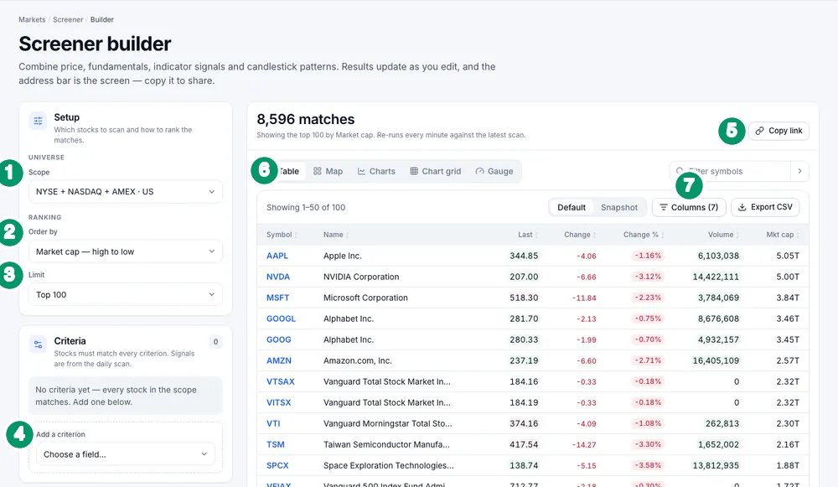Click the Charts line-graph icon

coord(361,171)
